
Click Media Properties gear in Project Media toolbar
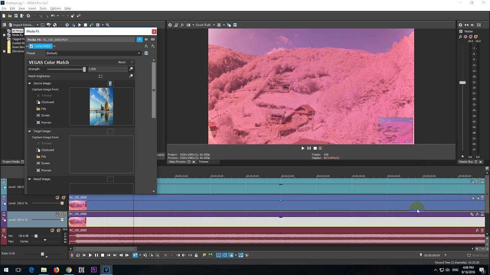[67, 25]
